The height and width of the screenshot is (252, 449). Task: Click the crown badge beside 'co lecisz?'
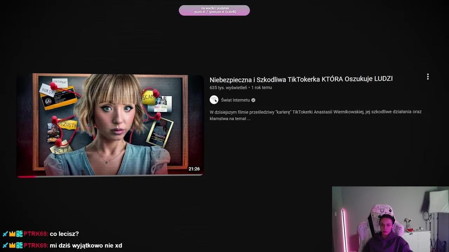click(12, 234)
